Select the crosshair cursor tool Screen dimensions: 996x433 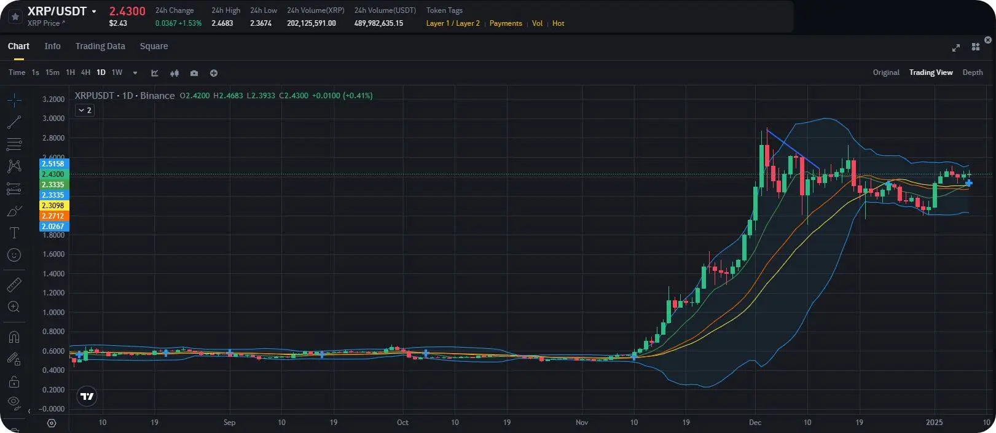(14, 100)
